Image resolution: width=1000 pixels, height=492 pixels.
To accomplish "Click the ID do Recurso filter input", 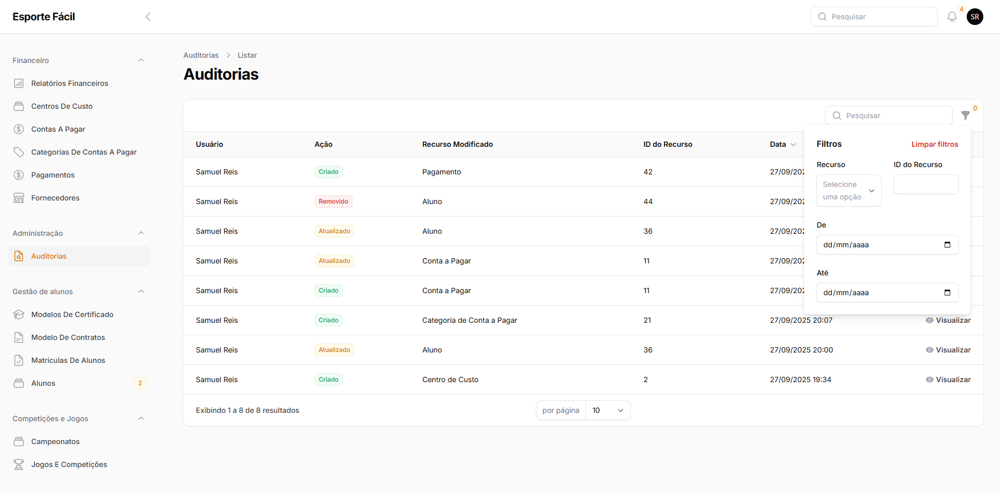I will click(926, 184).
